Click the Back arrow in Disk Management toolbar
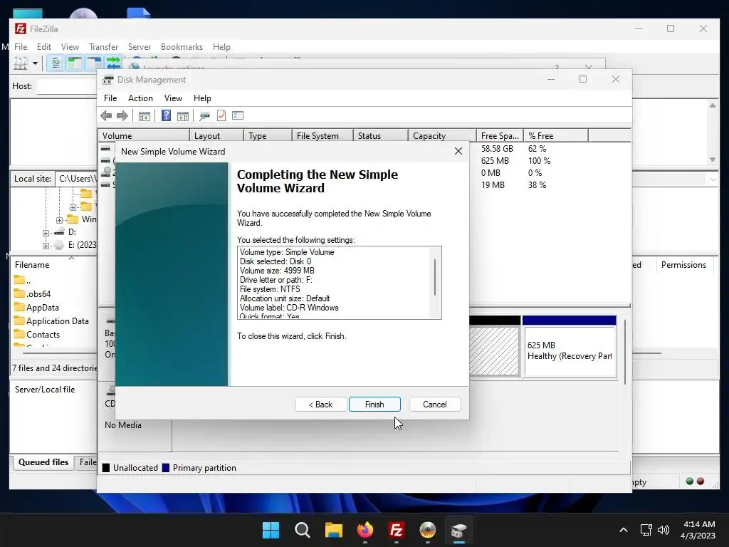The width and height of the screenshot is (729, 547). click(x=106, y=116)
